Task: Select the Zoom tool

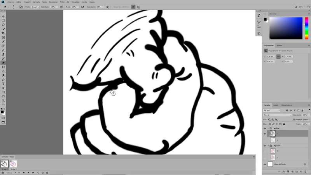Action: [x=3, y=101]
